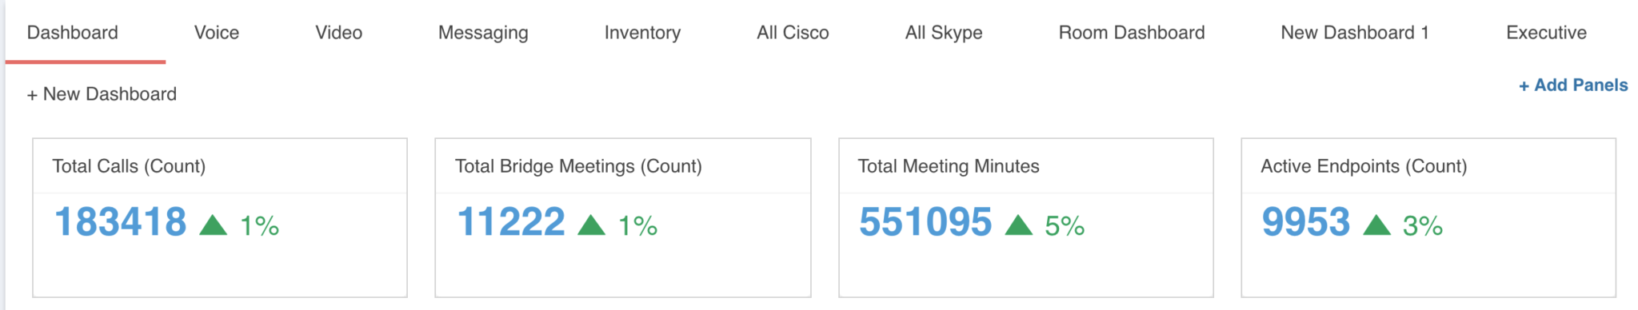Switch to the All Skype tab

944,33
